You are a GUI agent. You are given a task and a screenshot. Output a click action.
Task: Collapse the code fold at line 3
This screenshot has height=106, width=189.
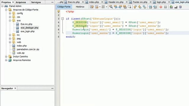(62, 19)
